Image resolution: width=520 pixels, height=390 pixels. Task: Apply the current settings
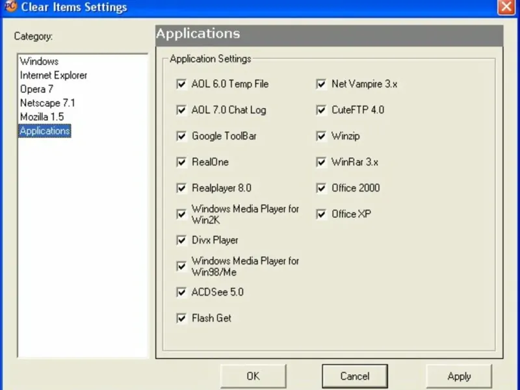(x=459, y=376)
